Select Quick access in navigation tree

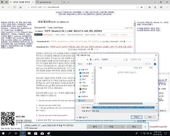83,70
